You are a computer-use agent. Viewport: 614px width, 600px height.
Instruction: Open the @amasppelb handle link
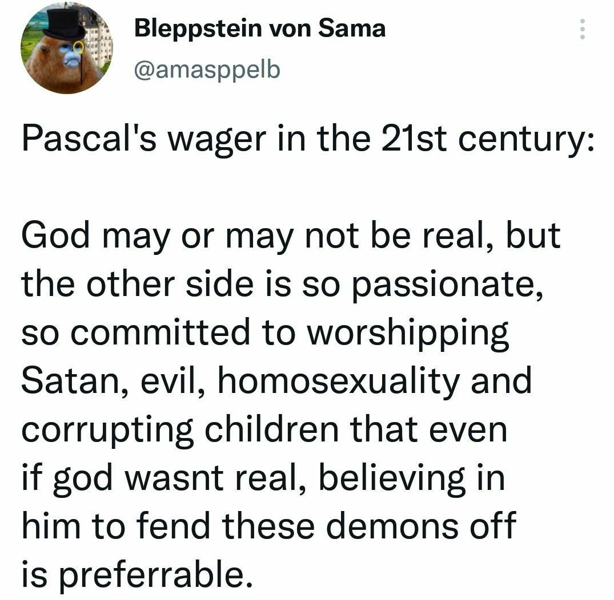[x=207, y=69]
